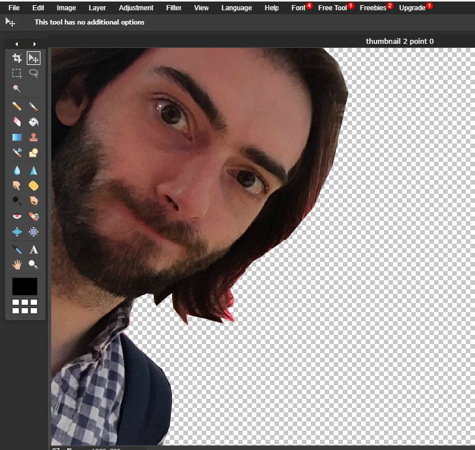
Task: Select the Sponge tool
Action: coord(34,186)
